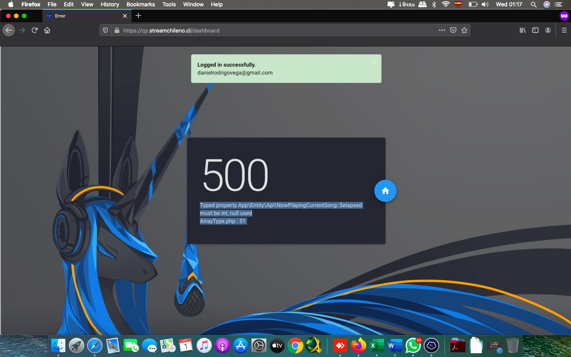Image resolution: width=571 pixels, height=357 pixels.
Task: Open System Preferences from the Dock
Action: (x=259, y=345)
